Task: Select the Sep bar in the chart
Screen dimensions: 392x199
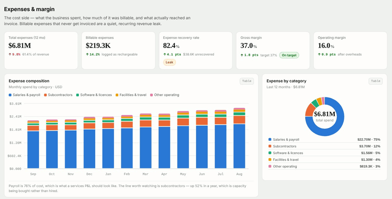Action: click(x=33, y=144)
